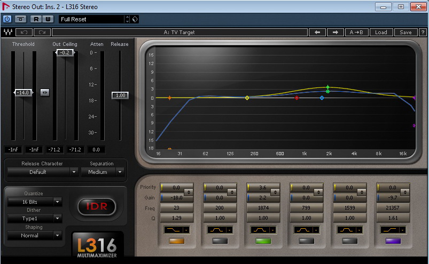Screen dimensions: 429x264
Task: Open the preset management diamond icon
Action: coord(135,19)
